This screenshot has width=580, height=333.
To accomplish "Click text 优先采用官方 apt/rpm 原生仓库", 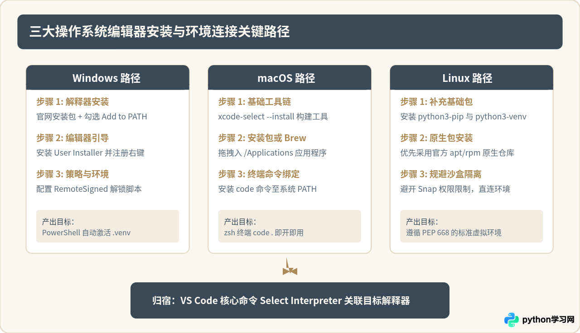I will 457,153.
